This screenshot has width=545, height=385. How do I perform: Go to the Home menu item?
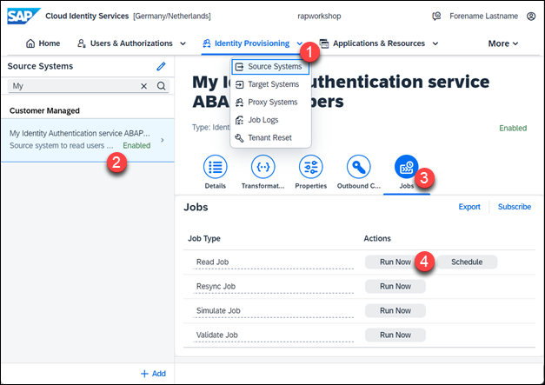pyautogui.click(x=43, y=43)
